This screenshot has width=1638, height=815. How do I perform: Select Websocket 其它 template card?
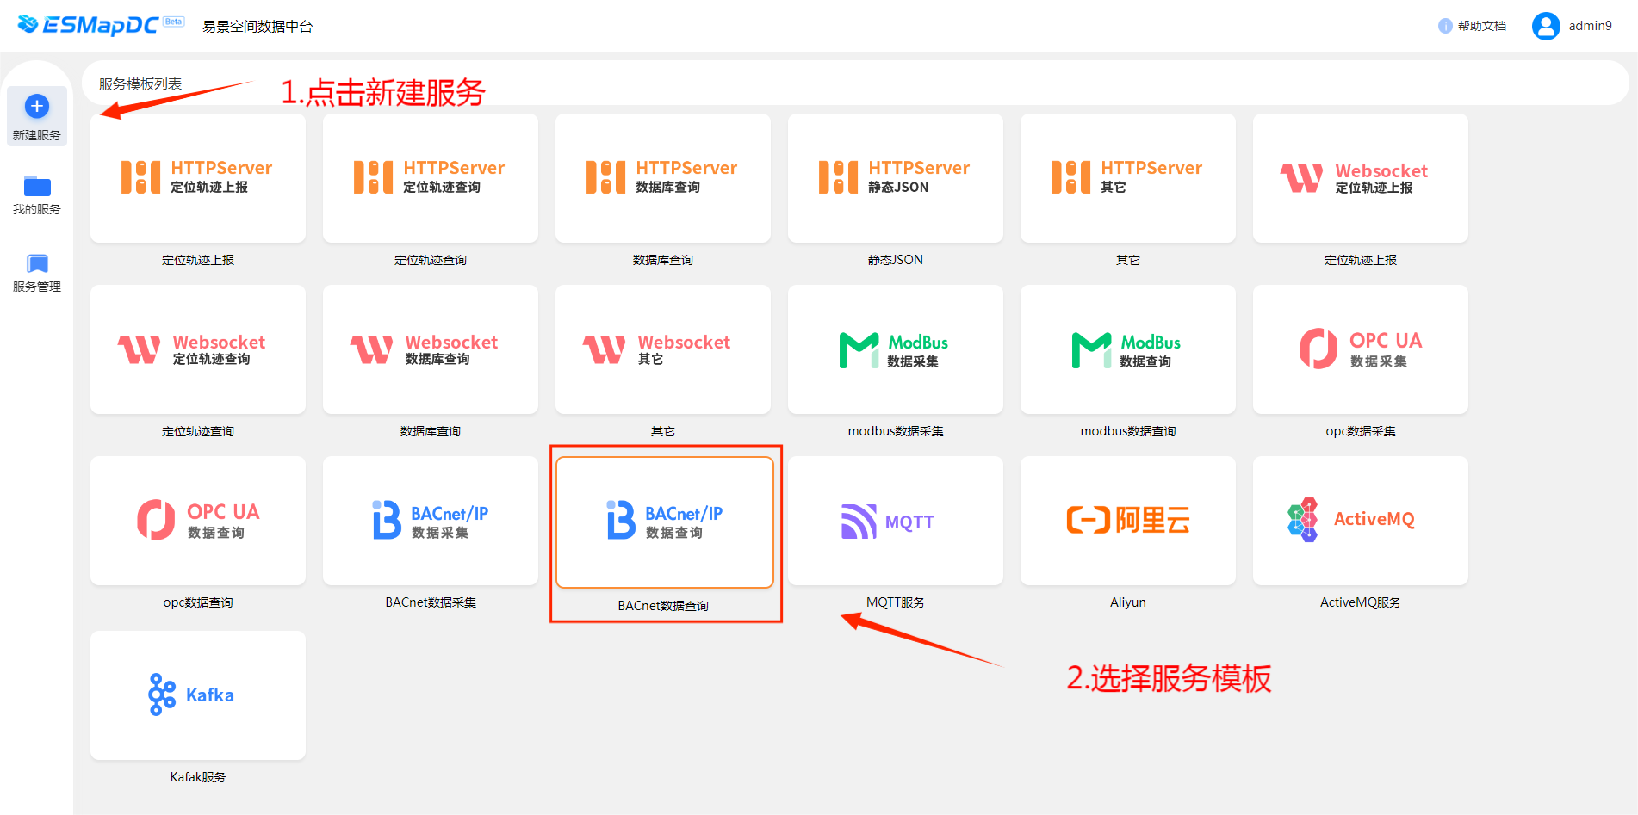point(663,349)
